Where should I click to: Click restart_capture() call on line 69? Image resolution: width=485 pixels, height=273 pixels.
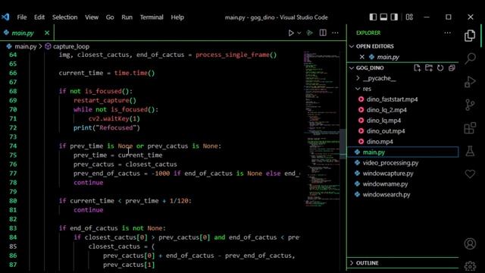(x=105, y=100)
